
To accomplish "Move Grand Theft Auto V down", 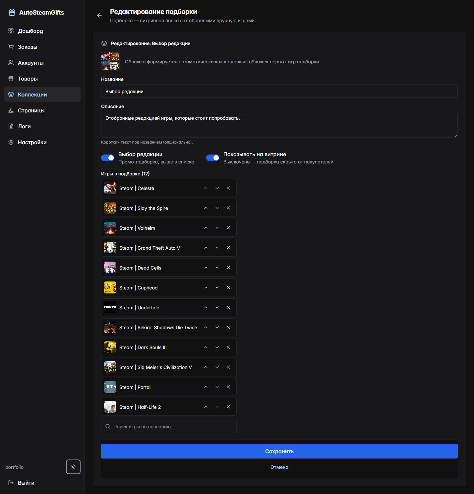I will (217, 248).
